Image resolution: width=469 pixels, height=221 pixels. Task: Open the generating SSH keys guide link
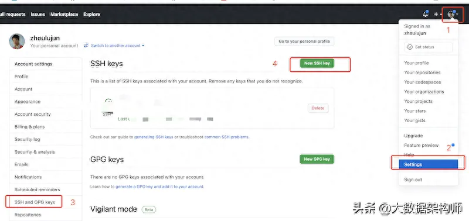pos(154,137)
